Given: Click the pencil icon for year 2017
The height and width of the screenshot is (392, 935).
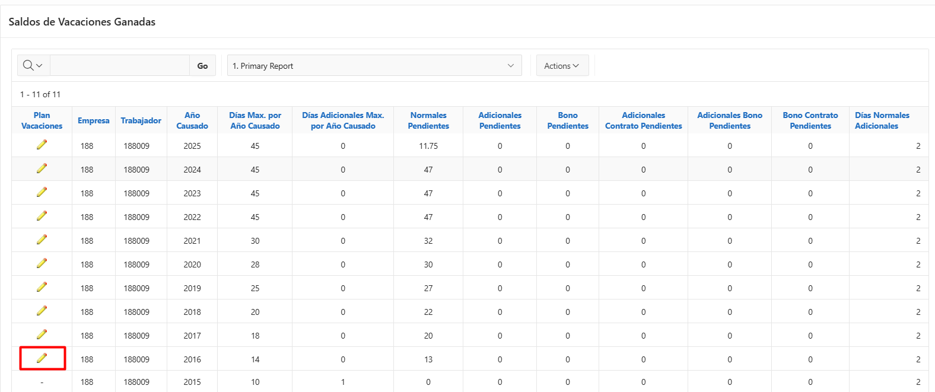Looking at the screenshot, I should click(x=42, y=334).
